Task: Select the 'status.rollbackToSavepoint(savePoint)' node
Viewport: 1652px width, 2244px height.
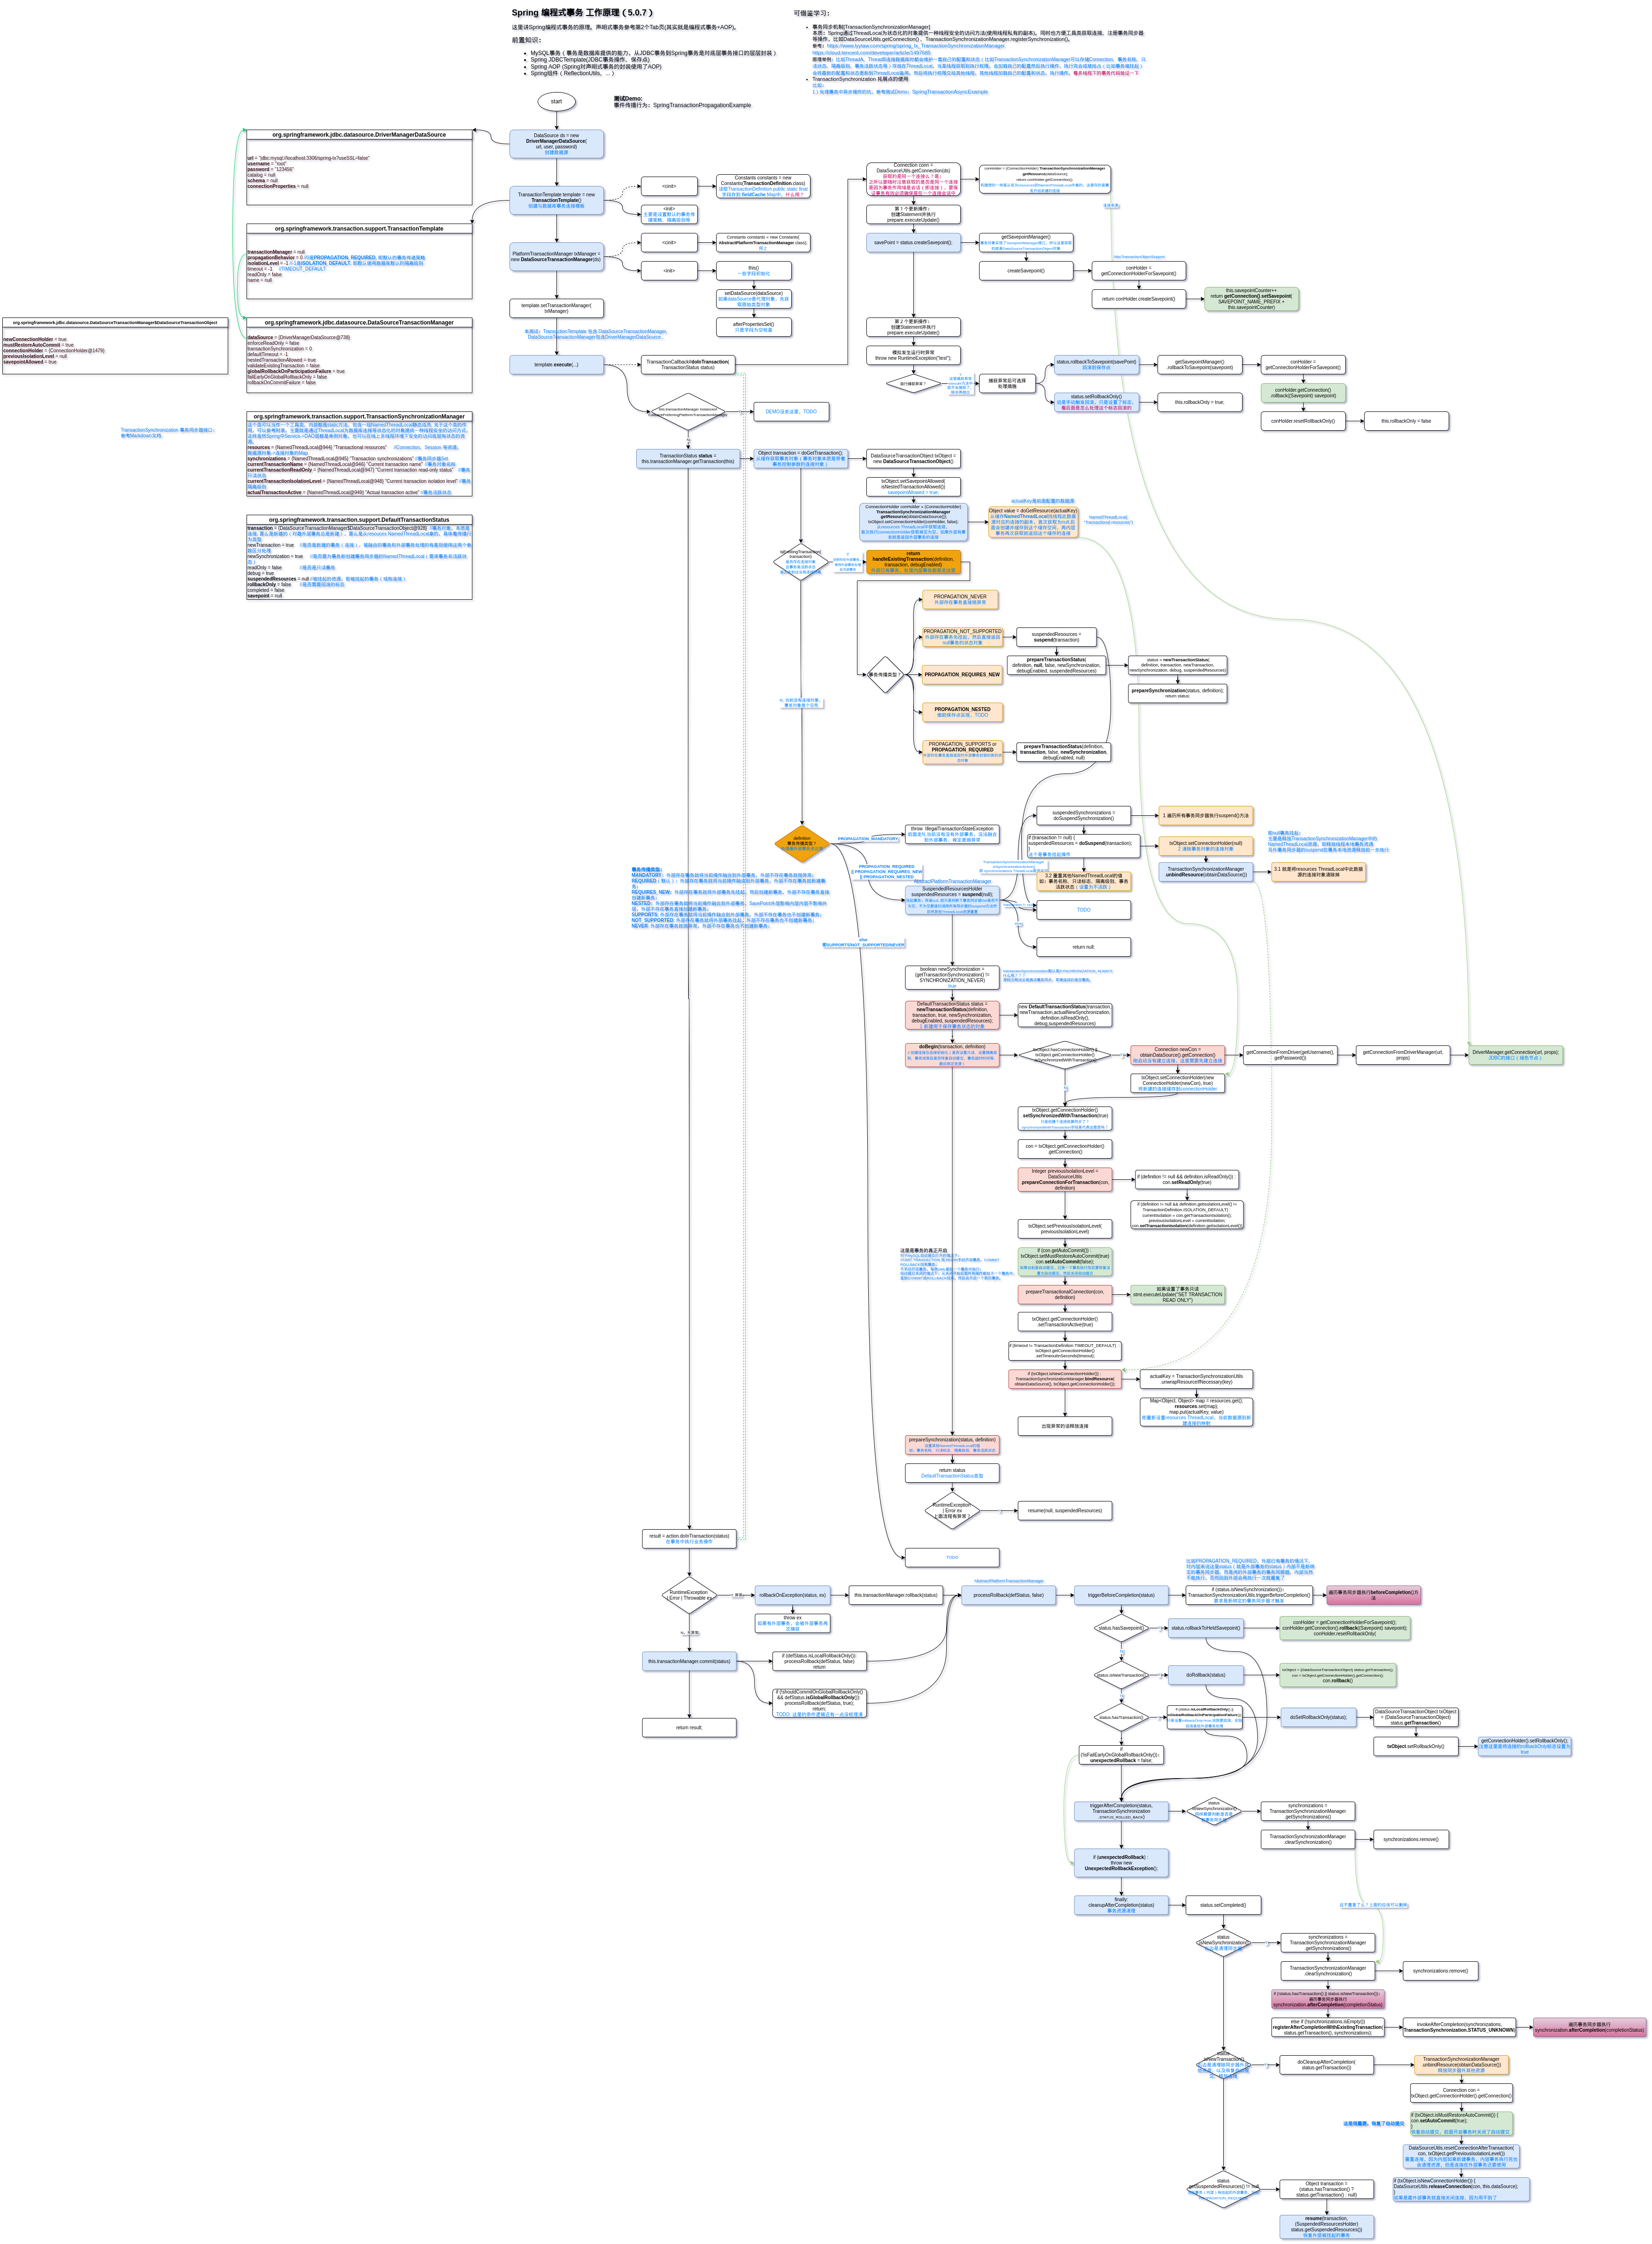Action: 1096,365
